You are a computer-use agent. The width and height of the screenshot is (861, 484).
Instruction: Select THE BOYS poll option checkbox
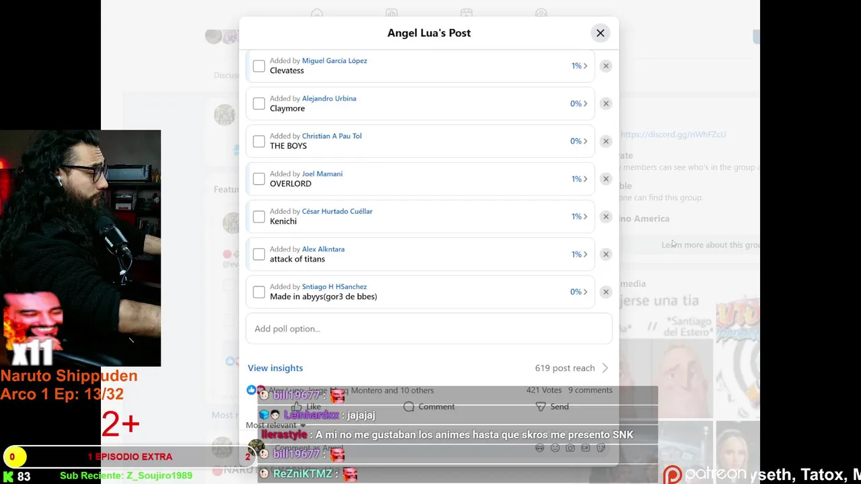coord(259,141)
